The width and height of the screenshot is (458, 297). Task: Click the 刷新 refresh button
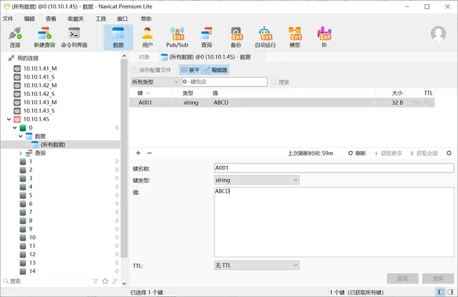coord(357,153)
